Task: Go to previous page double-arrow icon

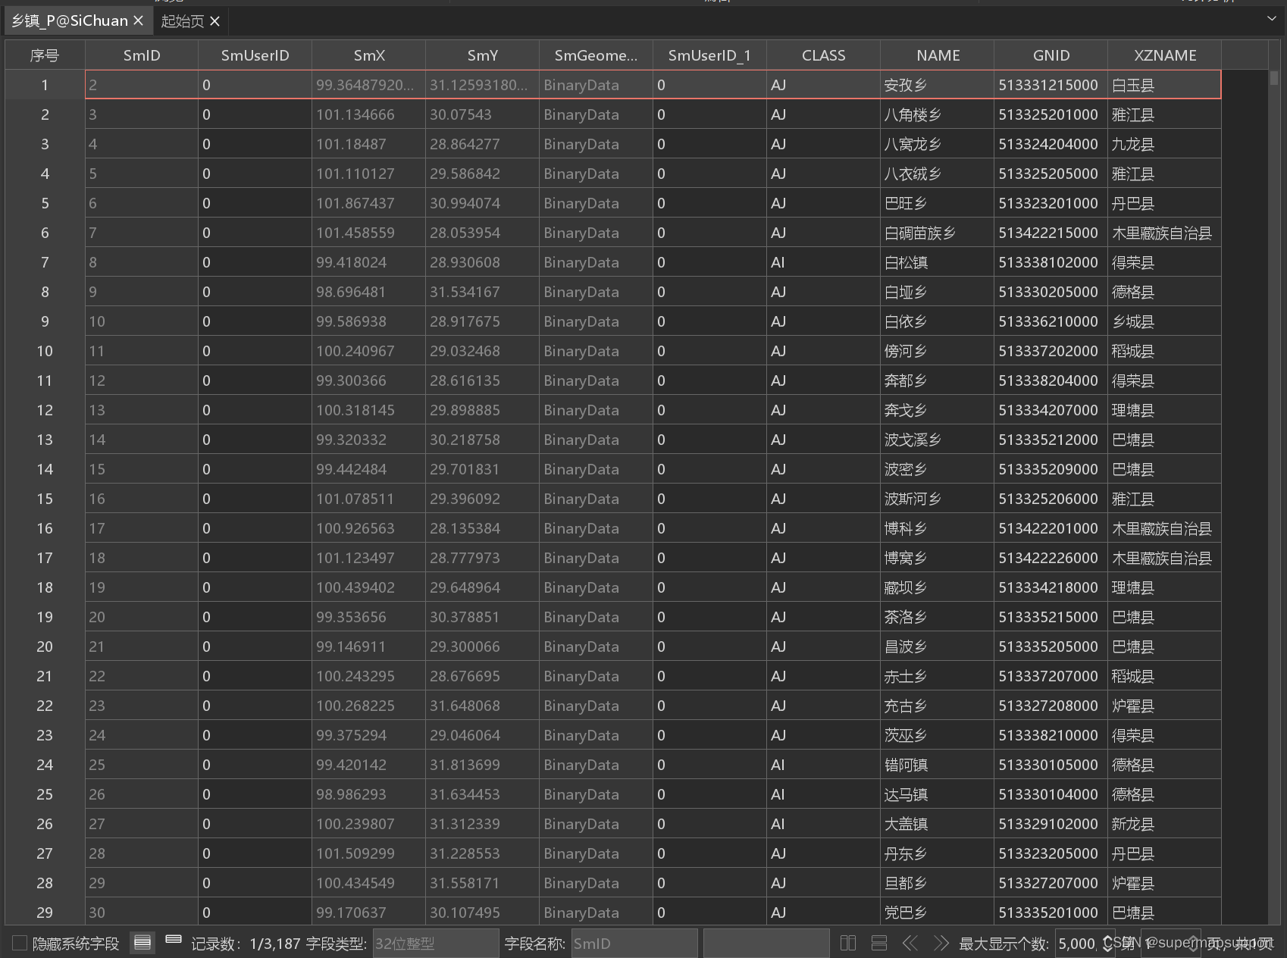Action: [x=910, y=943]
